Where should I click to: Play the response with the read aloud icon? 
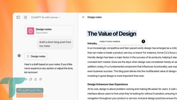[x=26, y=79]
